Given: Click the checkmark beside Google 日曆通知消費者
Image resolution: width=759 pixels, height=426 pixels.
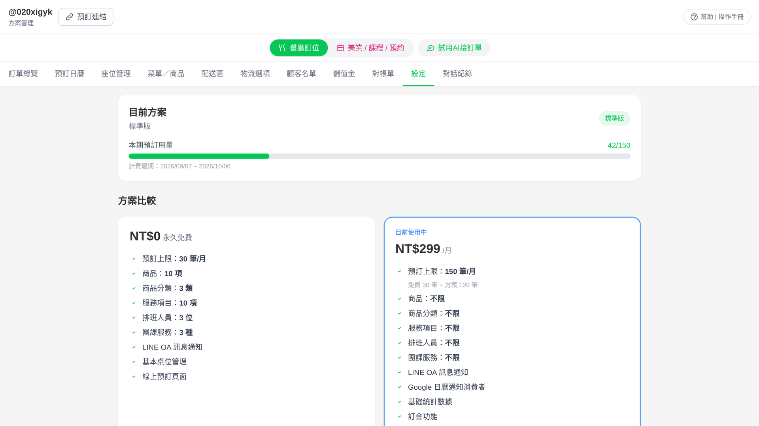Looking at the screenshot, I should click(399, 387).
